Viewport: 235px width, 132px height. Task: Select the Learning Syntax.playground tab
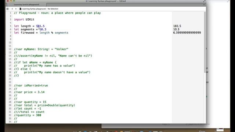point(26,4)
